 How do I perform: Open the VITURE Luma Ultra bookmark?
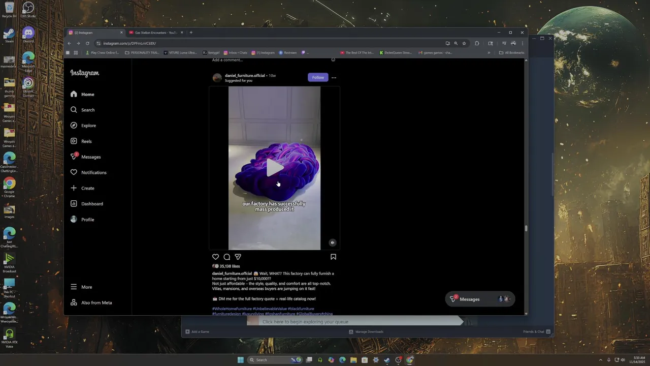(180, 52)
